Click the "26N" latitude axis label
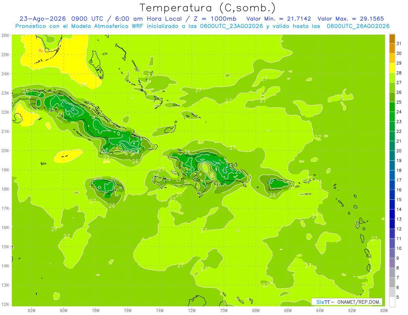408x315 pixels. click(5, 35)
